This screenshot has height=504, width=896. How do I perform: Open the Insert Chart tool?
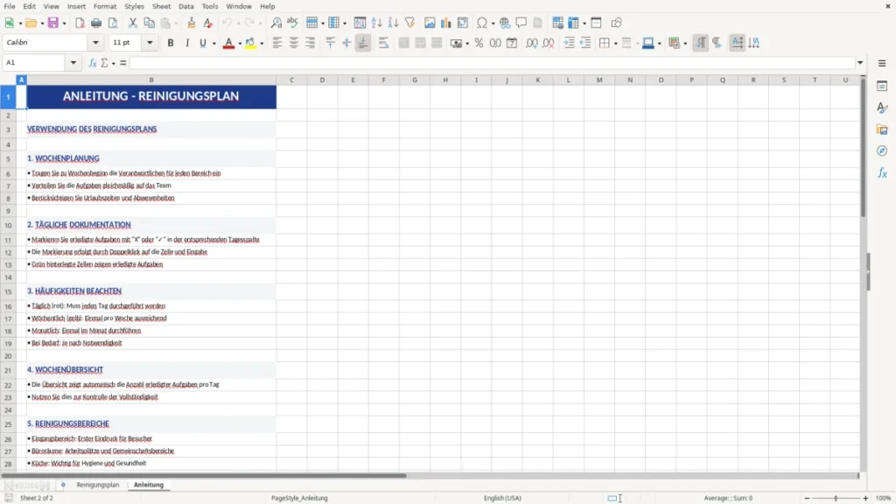[446, 23]
